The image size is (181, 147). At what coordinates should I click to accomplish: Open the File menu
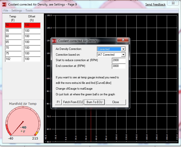coord(6,10)
